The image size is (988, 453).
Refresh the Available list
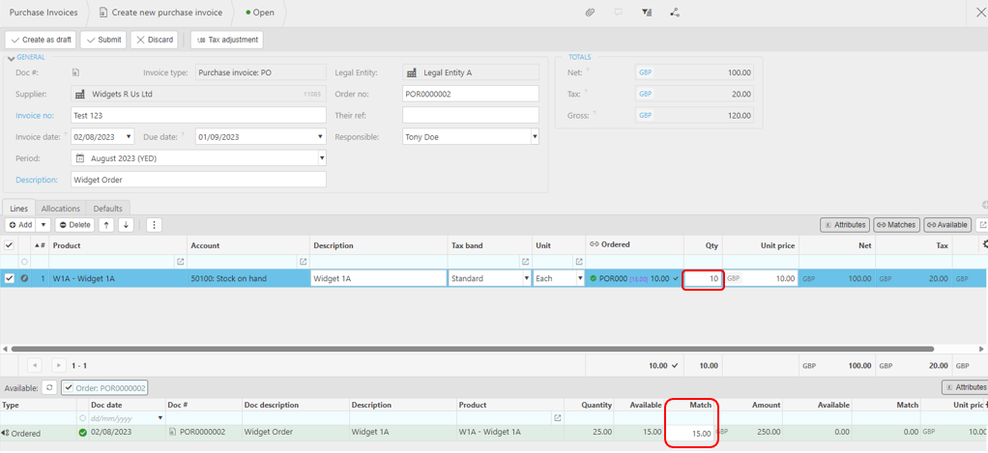(49, 387)
